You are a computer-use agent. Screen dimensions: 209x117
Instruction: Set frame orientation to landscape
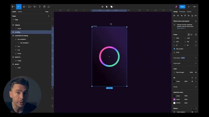pos(191,35)
